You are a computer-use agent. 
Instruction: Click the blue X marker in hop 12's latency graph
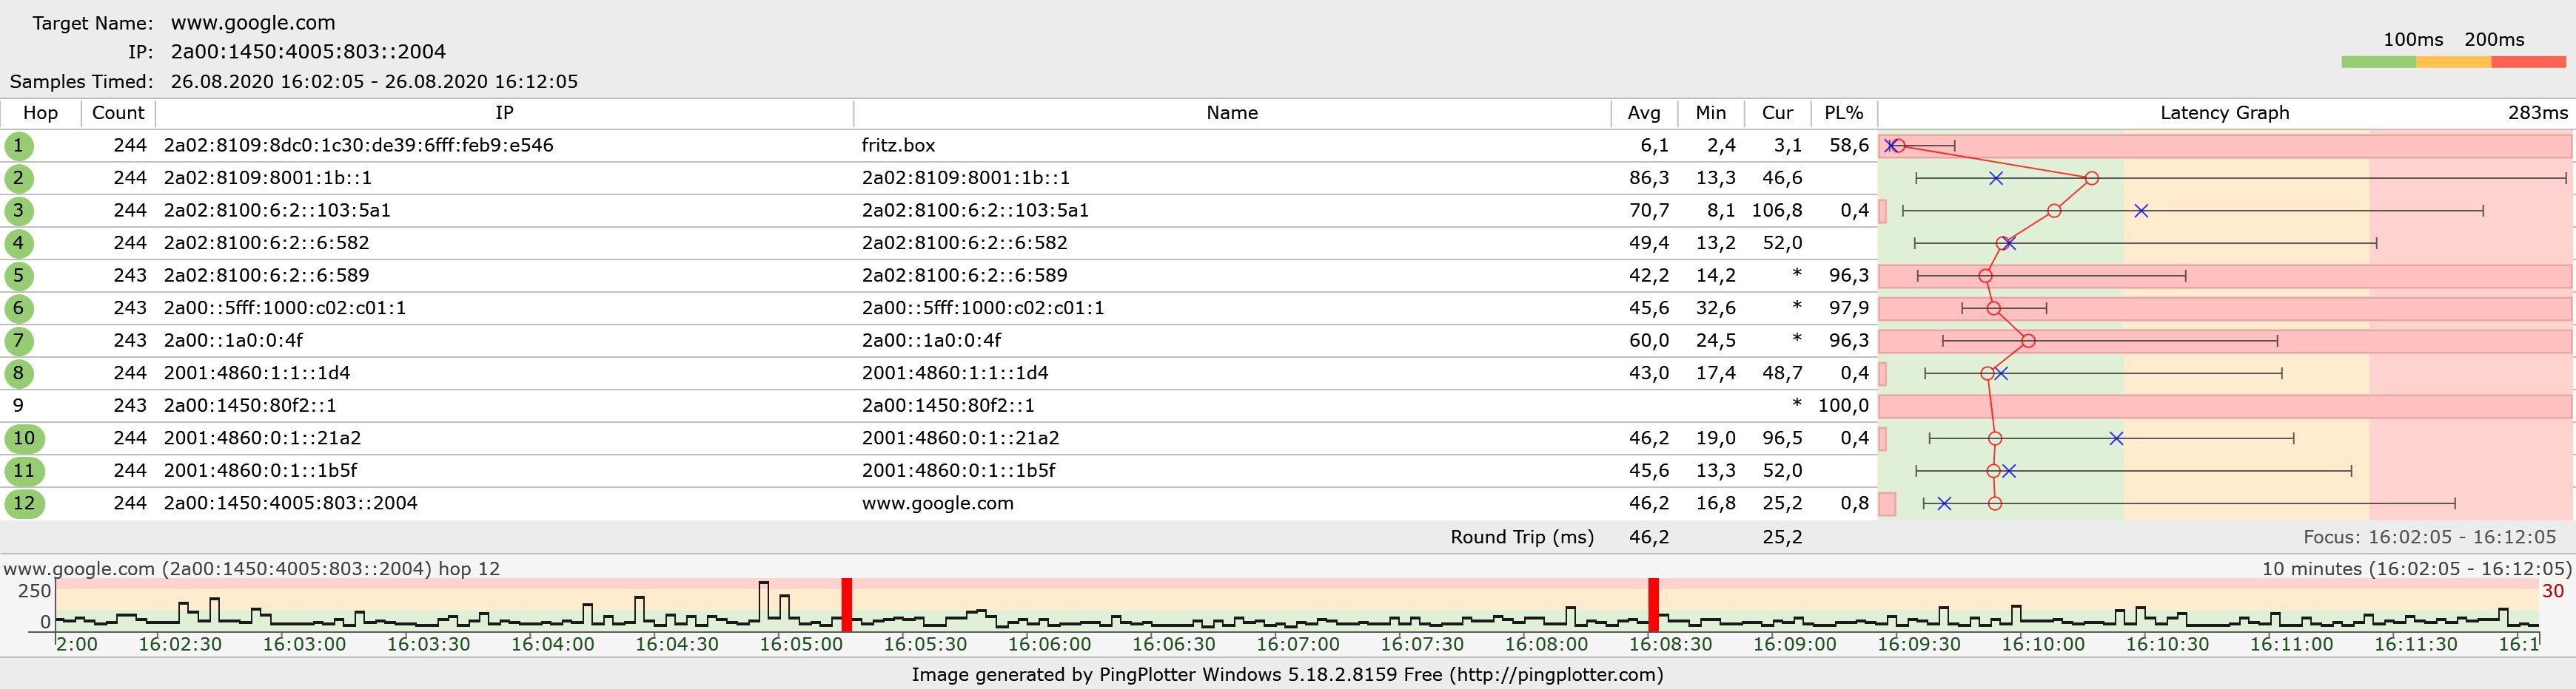pyautogui.click(x=1944, y=503)
